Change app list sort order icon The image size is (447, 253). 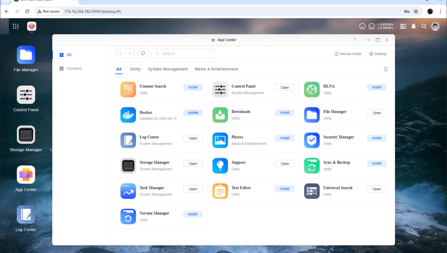point(385,69)
